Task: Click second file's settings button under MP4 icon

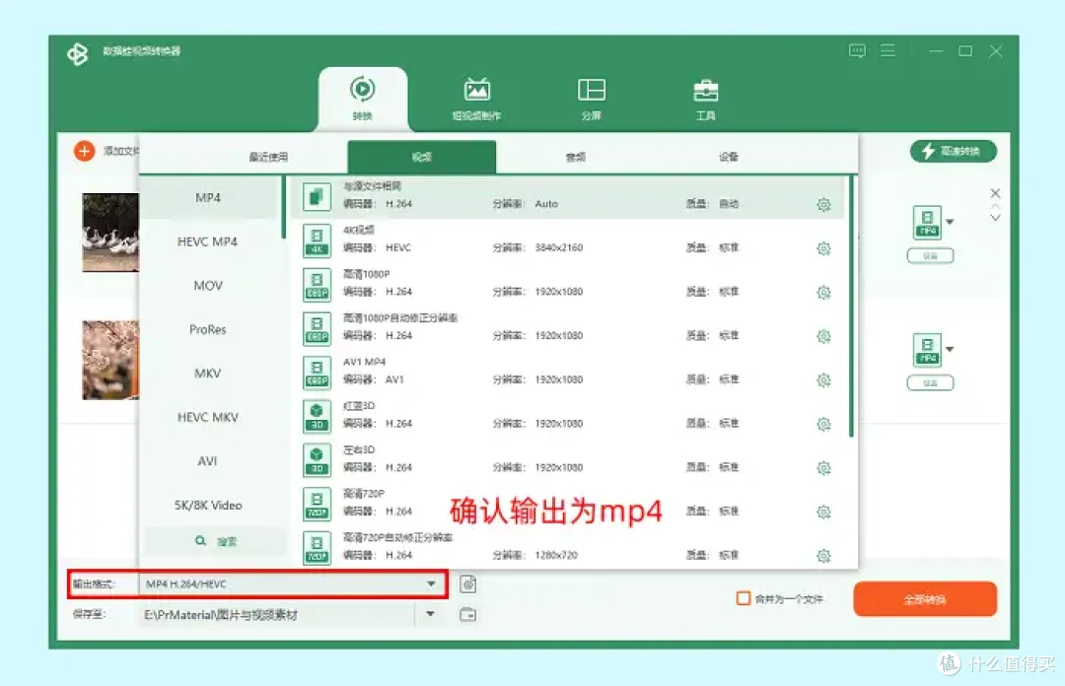Action: pyautogui.click(x=931, y=383)
